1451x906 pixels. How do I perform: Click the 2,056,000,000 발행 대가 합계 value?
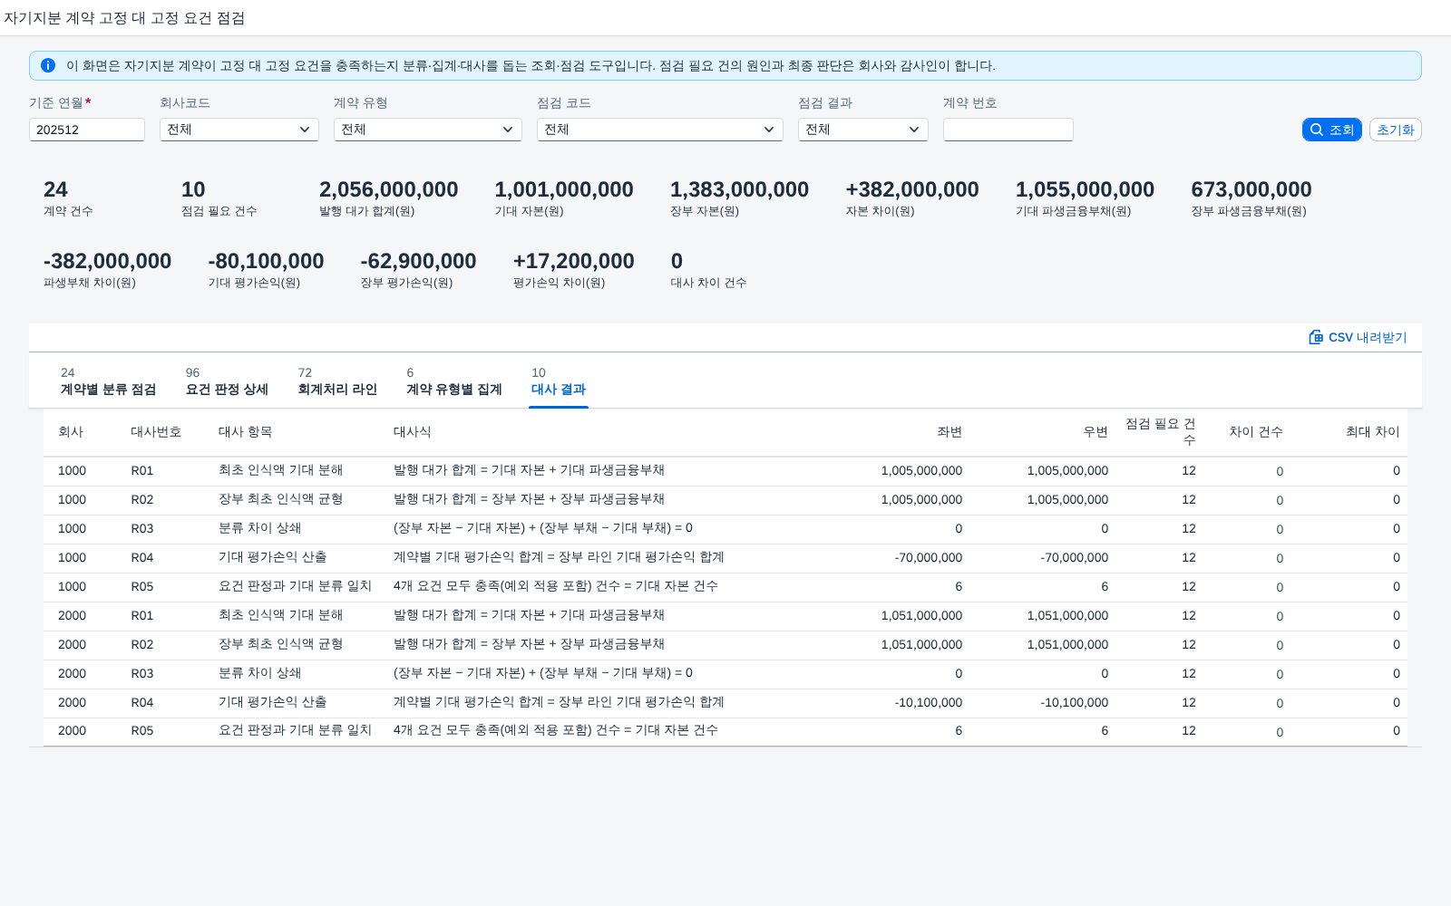(x=389, y=189)
